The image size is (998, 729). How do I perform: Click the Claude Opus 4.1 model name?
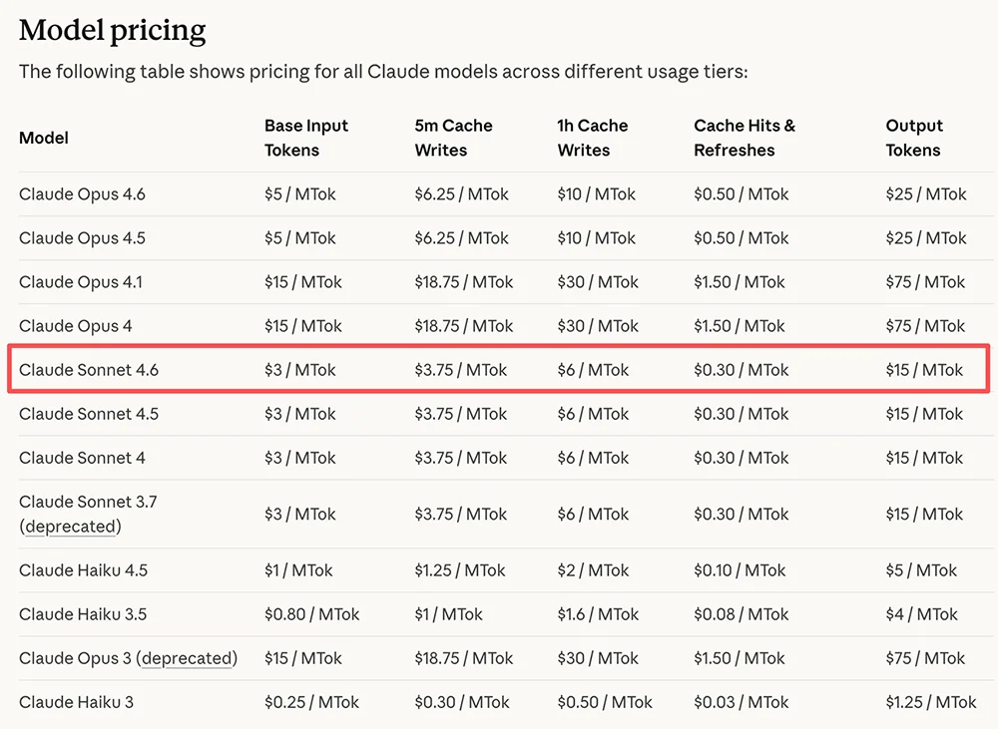click(81, 282)
